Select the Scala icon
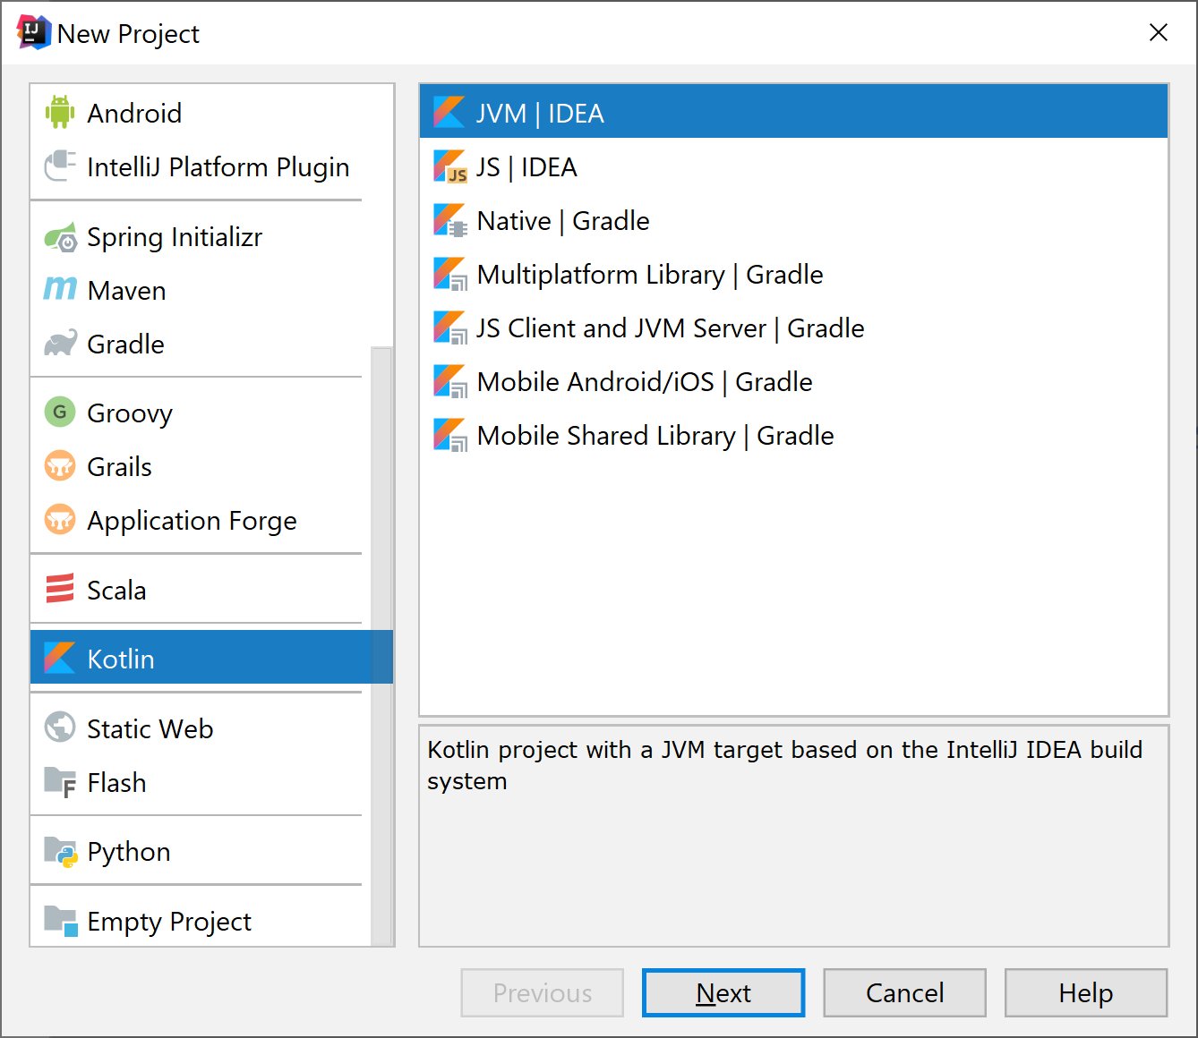 coord(59,589)
